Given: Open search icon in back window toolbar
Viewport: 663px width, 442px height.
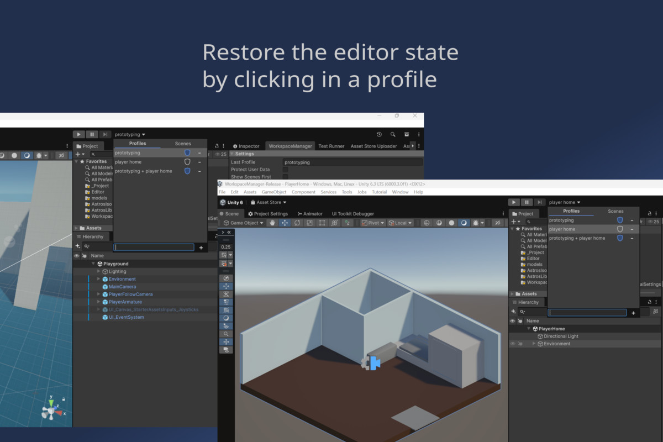Looking at the screenshot, I should pos(393,134).
